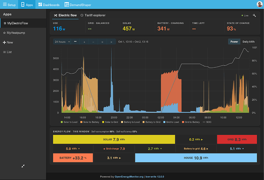Click the Self-consumption 98% text
The height and width of the screenshot is (180, 264).
pos(103,131)
